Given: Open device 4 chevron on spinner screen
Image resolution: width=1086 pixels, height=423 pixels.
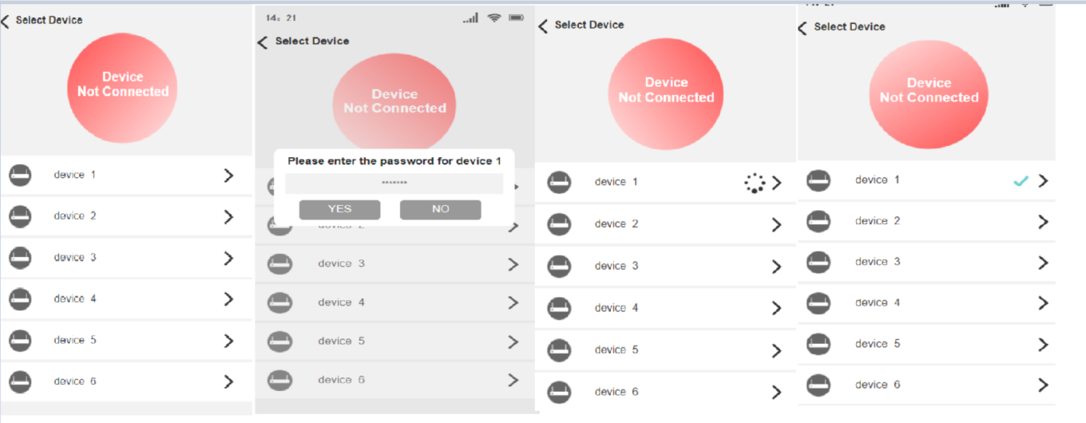Looking at the screenshot, I should pyautogui.click(x=777, y=309).
